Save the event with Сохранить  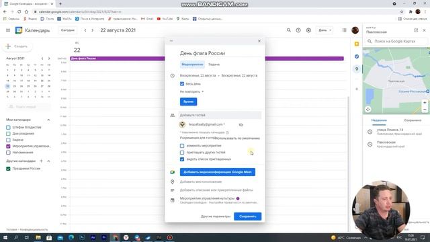pos(248,216)
